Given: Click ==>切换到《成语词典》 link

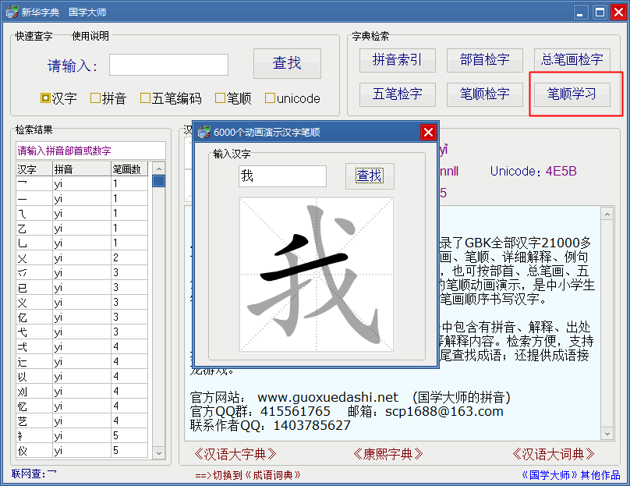Looking at the screenshot, I should pos(248,475).
